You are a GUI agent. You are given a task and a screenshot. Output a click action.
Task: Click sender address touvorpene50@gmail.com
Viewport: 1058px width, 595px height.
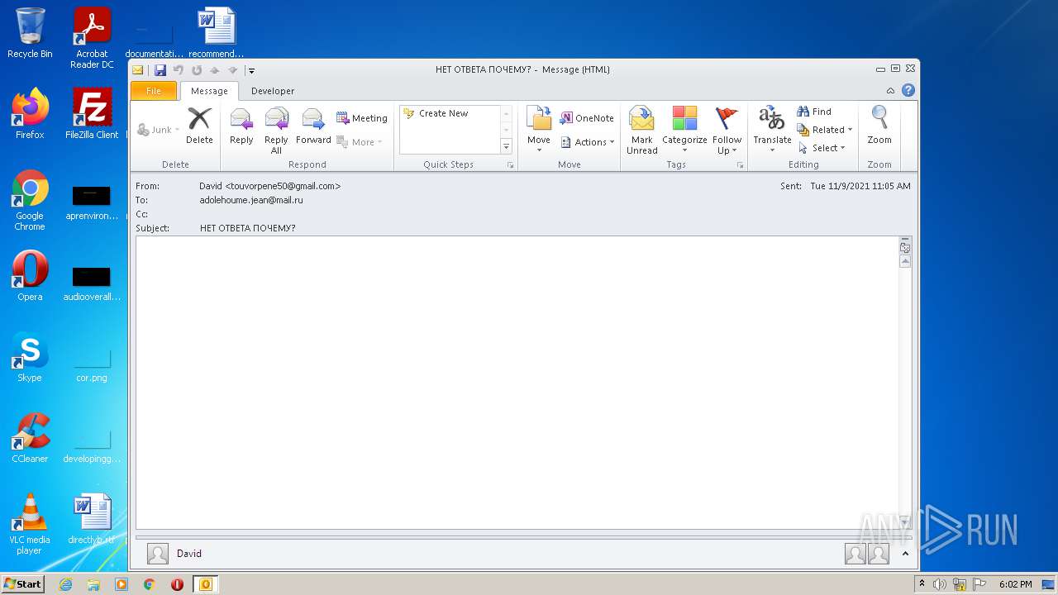(x=270, y=186)
